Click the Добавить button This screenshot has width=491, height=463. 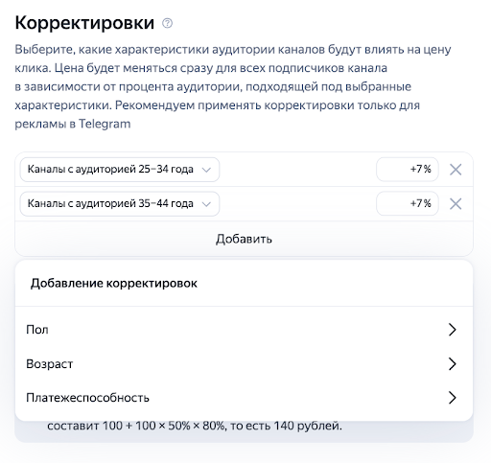pos(244,239)
